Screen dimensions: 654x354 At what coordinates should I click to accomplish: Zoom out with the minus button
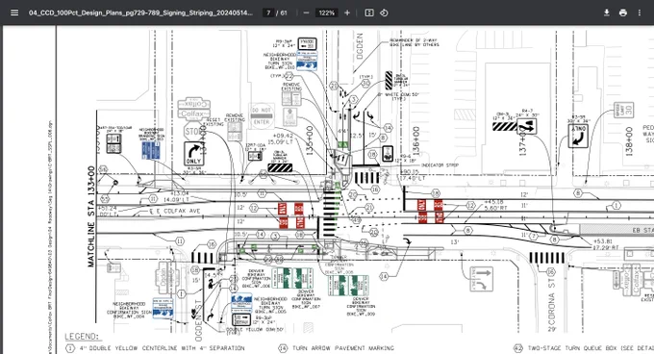[x=306, y=13]
